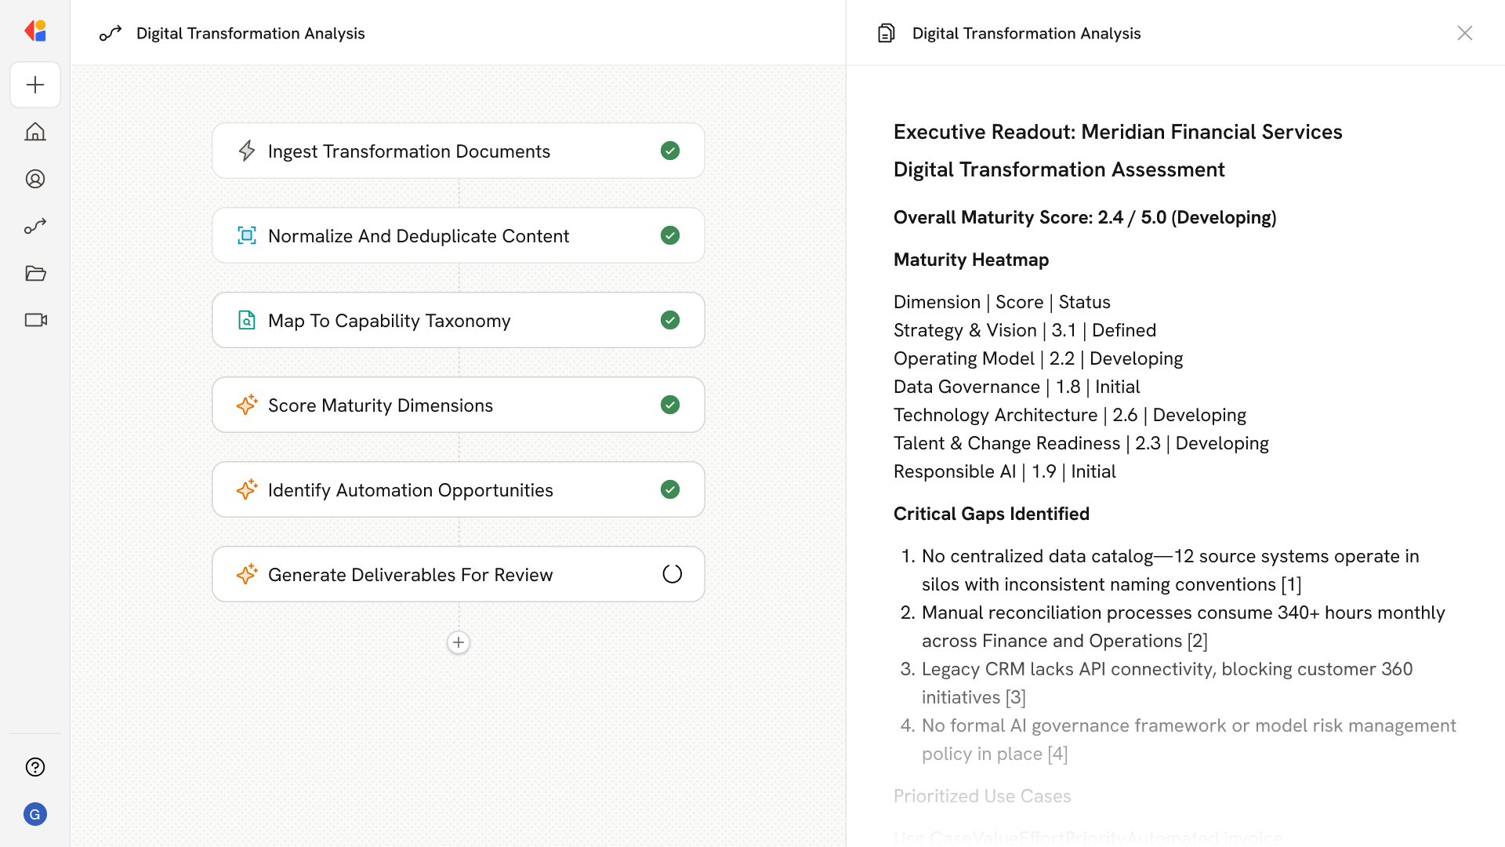Click the loading spinner on Generate Deliverables

coord(672,574)
